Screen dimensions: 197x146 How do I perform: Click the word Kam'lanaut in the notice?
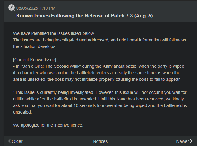point(113,66)
